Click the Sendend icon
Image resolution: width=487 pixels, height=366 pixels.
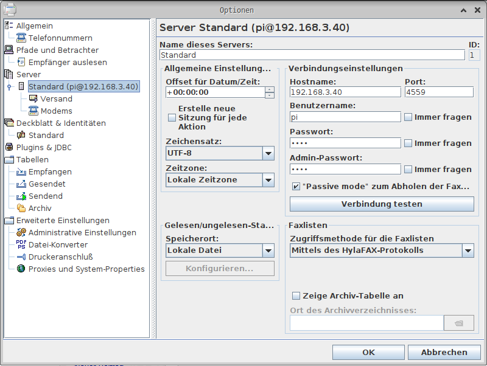pos(21,196)
